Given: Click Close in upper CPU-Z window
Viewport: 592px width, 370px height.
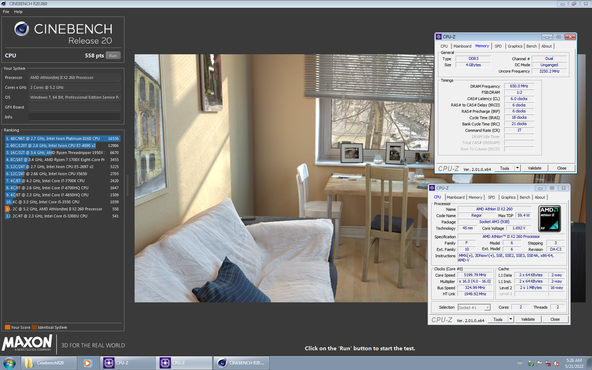Looking at the screenshot, I should click(x=562, y=168).
